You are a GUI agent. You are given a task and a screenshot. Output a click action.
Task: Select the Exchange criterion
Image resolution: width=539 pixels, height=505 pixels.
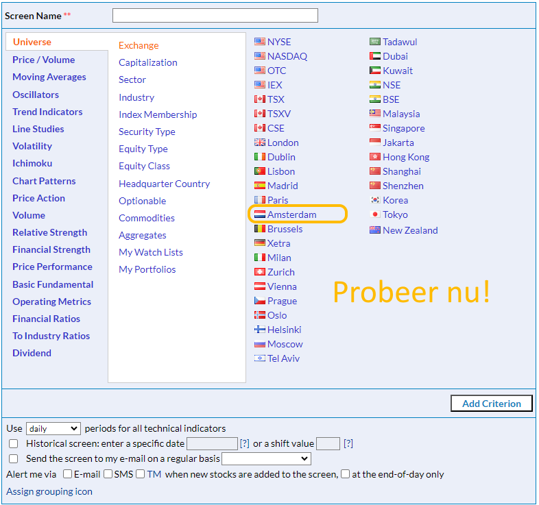point(139,45)
